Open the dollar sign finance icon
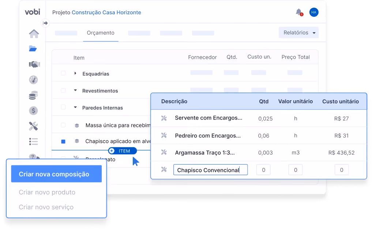The height and width of the screenshot is (229, 372). pyautogui.click(x=33, y=110)
